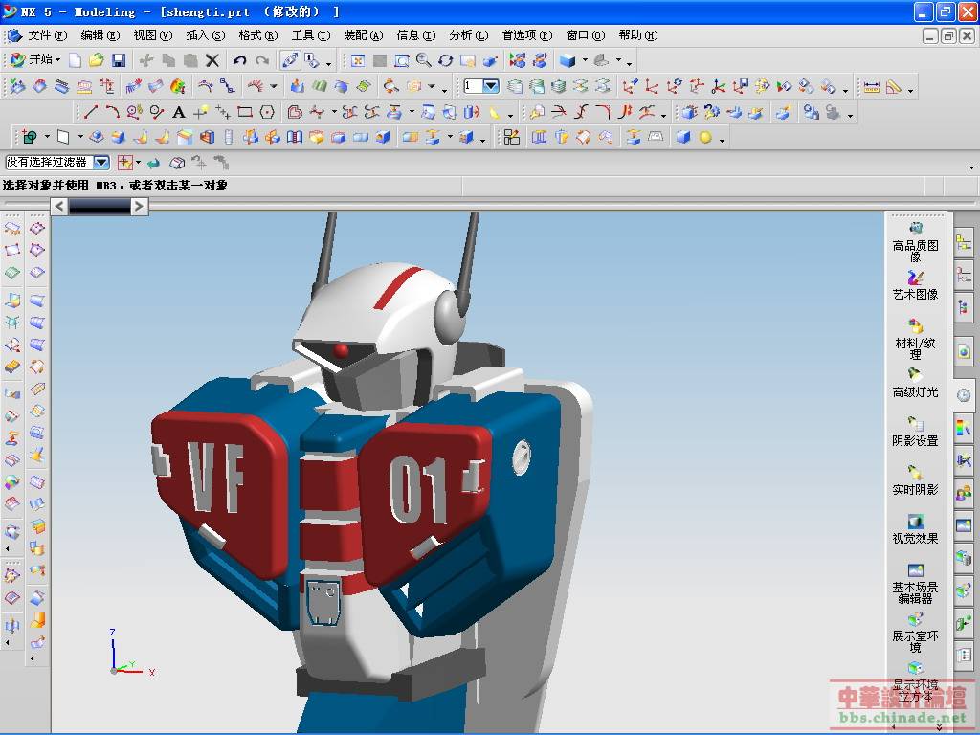This screenshot has width=980, height=735.
Task: Select the Text tool marked A
Action: [179, 112]
